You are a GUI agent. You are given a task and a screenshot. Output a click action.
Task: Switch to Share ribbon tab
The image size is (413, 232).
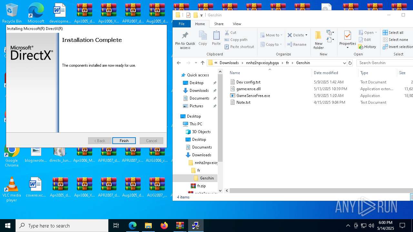[x=219, y=24]
